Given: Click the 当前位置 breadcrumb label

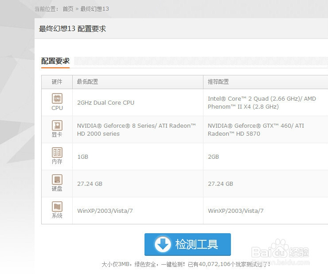Looking at the screenshot, I should tap(47, 9).
